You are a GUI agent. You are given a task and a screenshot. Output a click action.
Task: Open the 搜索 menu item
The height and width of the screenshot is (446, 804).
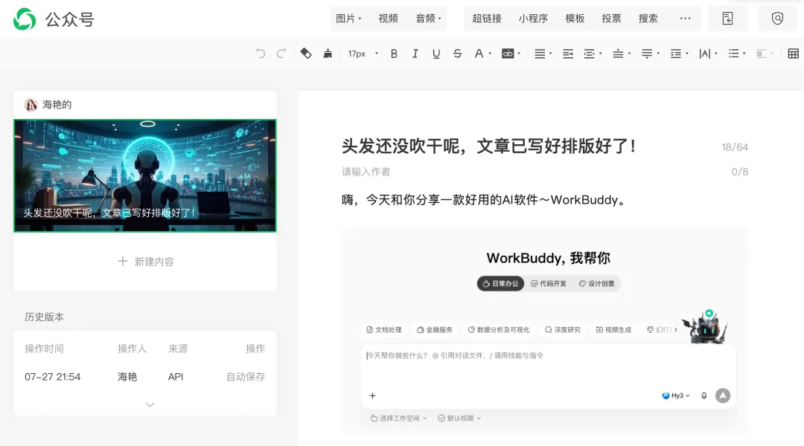click(648, 19)
